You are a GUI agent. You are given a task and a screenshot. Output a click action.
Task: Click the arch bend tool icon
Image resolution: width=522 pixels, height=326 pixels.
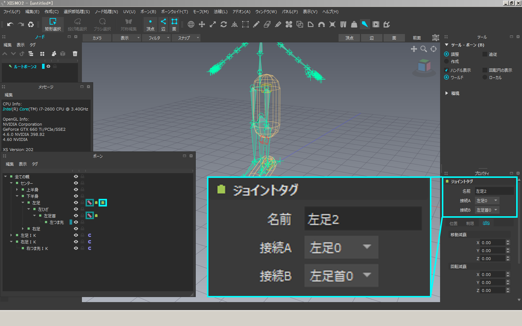tap(322, 24)
